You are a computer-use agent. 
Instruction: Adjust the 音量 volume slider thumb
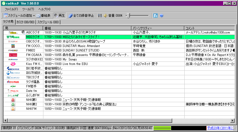coord(129,16)
